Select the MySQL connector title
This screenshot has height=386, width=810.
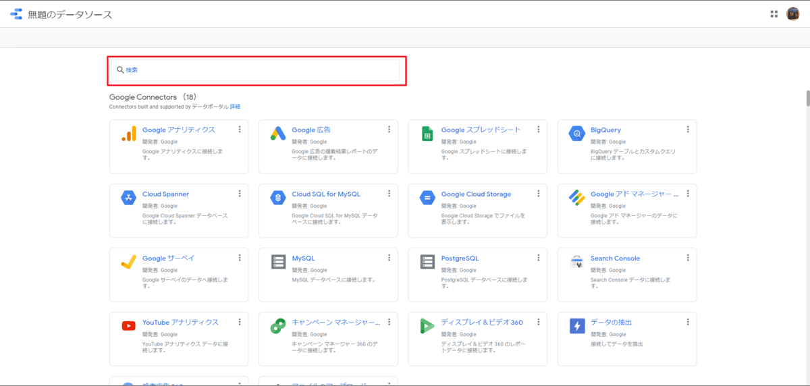[303, 258]
